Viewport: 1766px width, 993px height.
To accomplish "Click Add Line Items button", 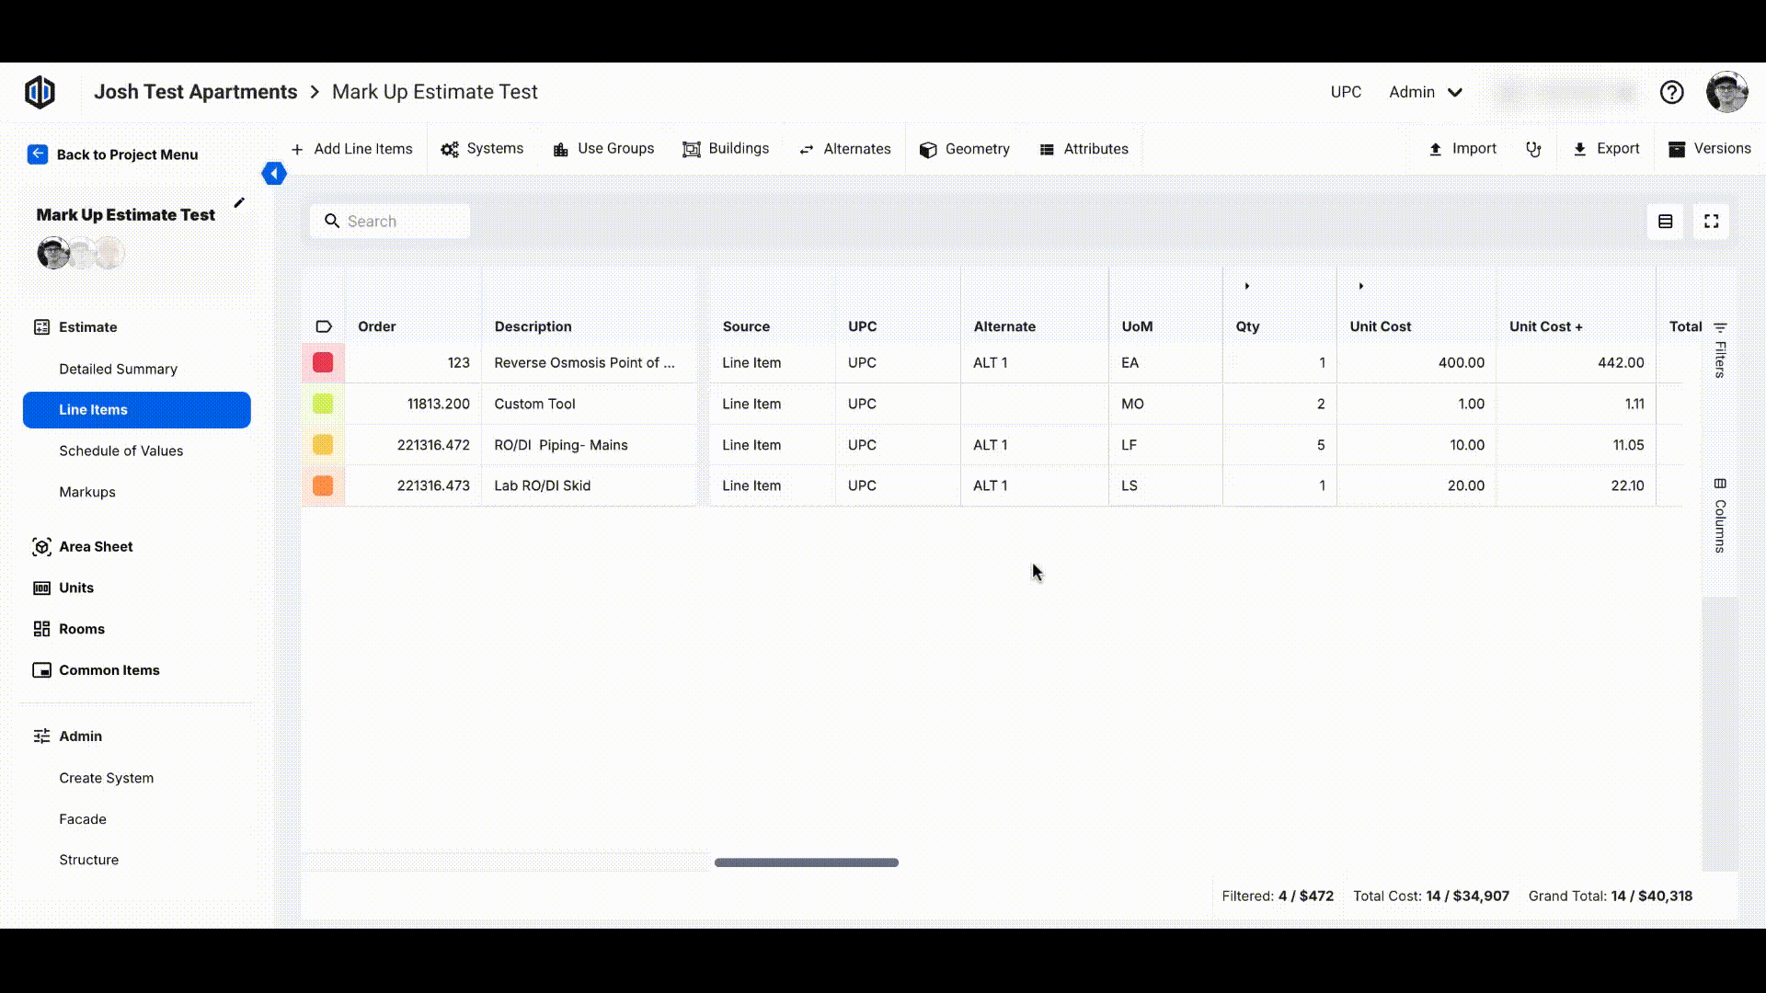I will pos(351,149).
